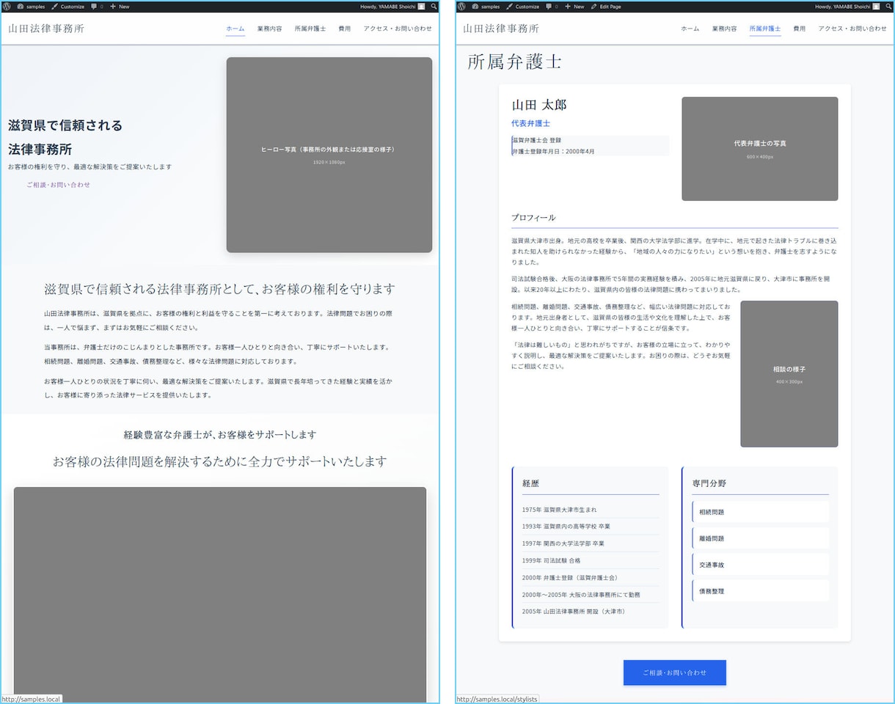895x704 pixels.
Task: Click search magnifier icon in right admin bar
Action: coord(888,6)
